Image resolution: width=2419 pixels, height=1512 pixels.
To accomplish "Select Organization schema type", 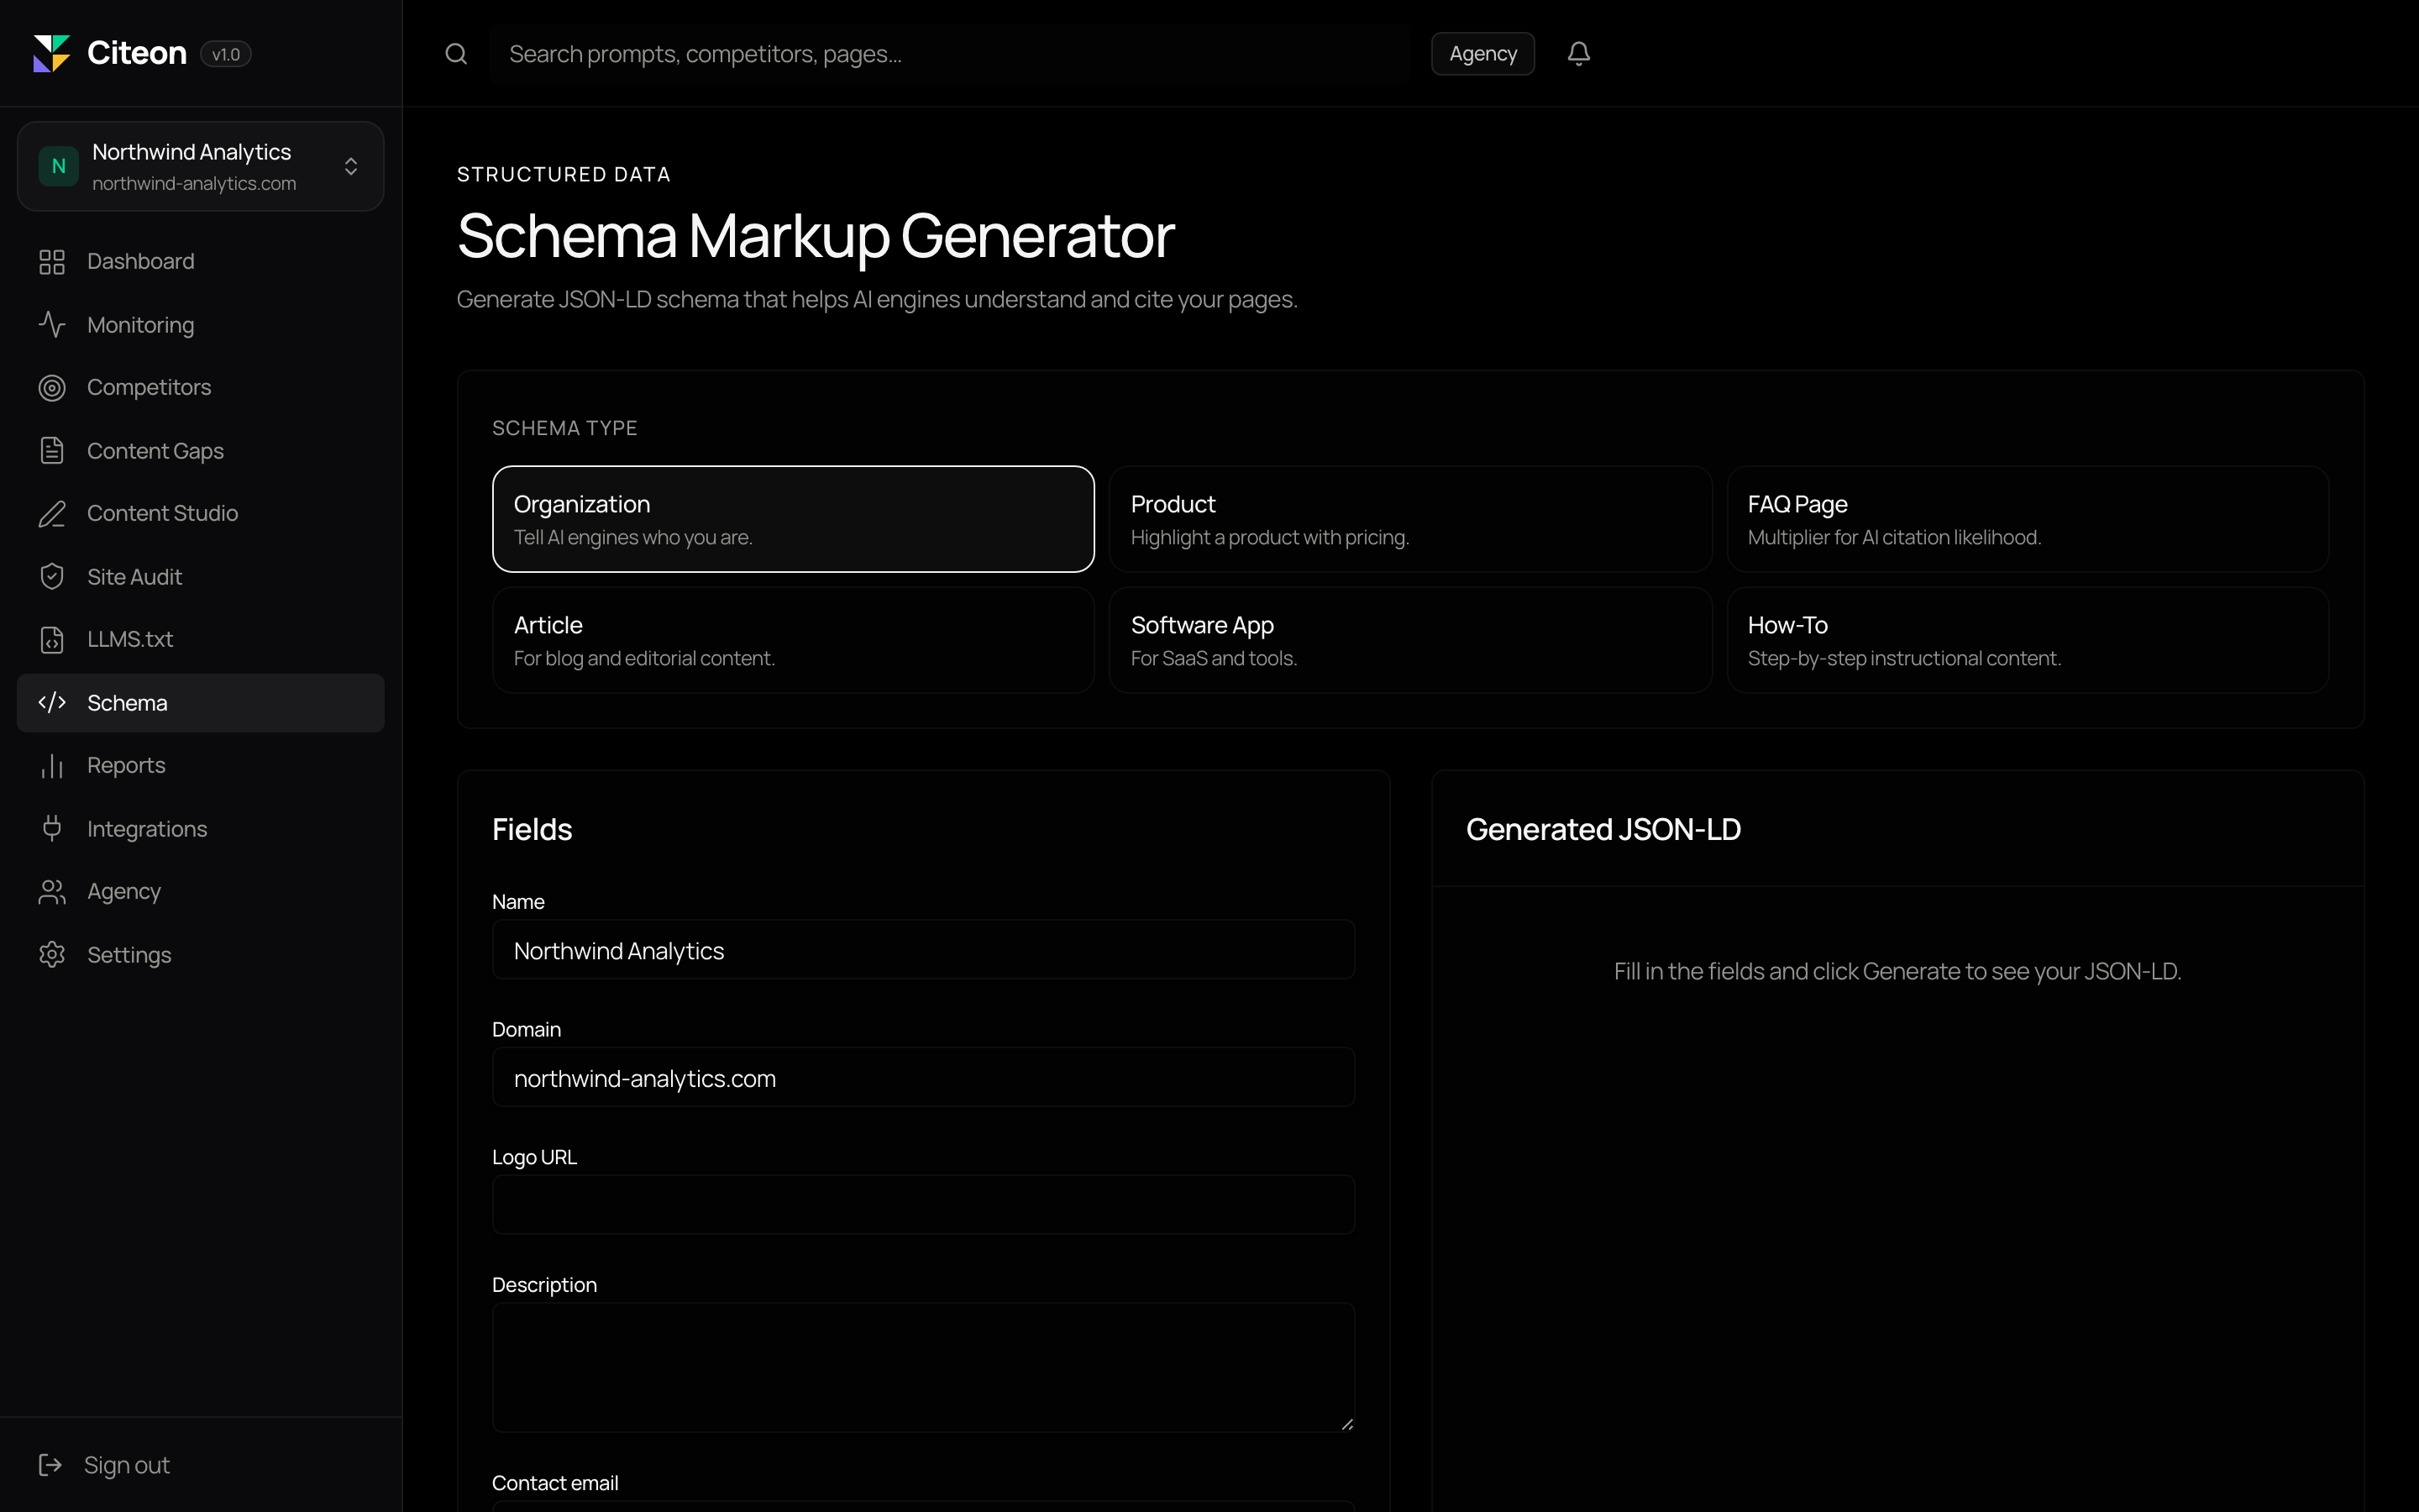I will (794, 519).
